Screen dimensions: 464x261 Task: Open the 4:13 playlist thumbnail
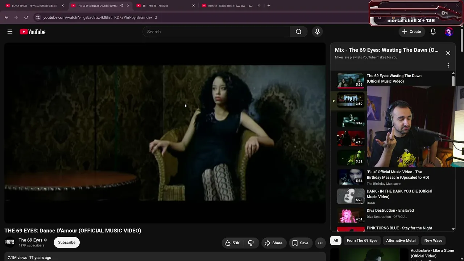click(x=351, y=138)
